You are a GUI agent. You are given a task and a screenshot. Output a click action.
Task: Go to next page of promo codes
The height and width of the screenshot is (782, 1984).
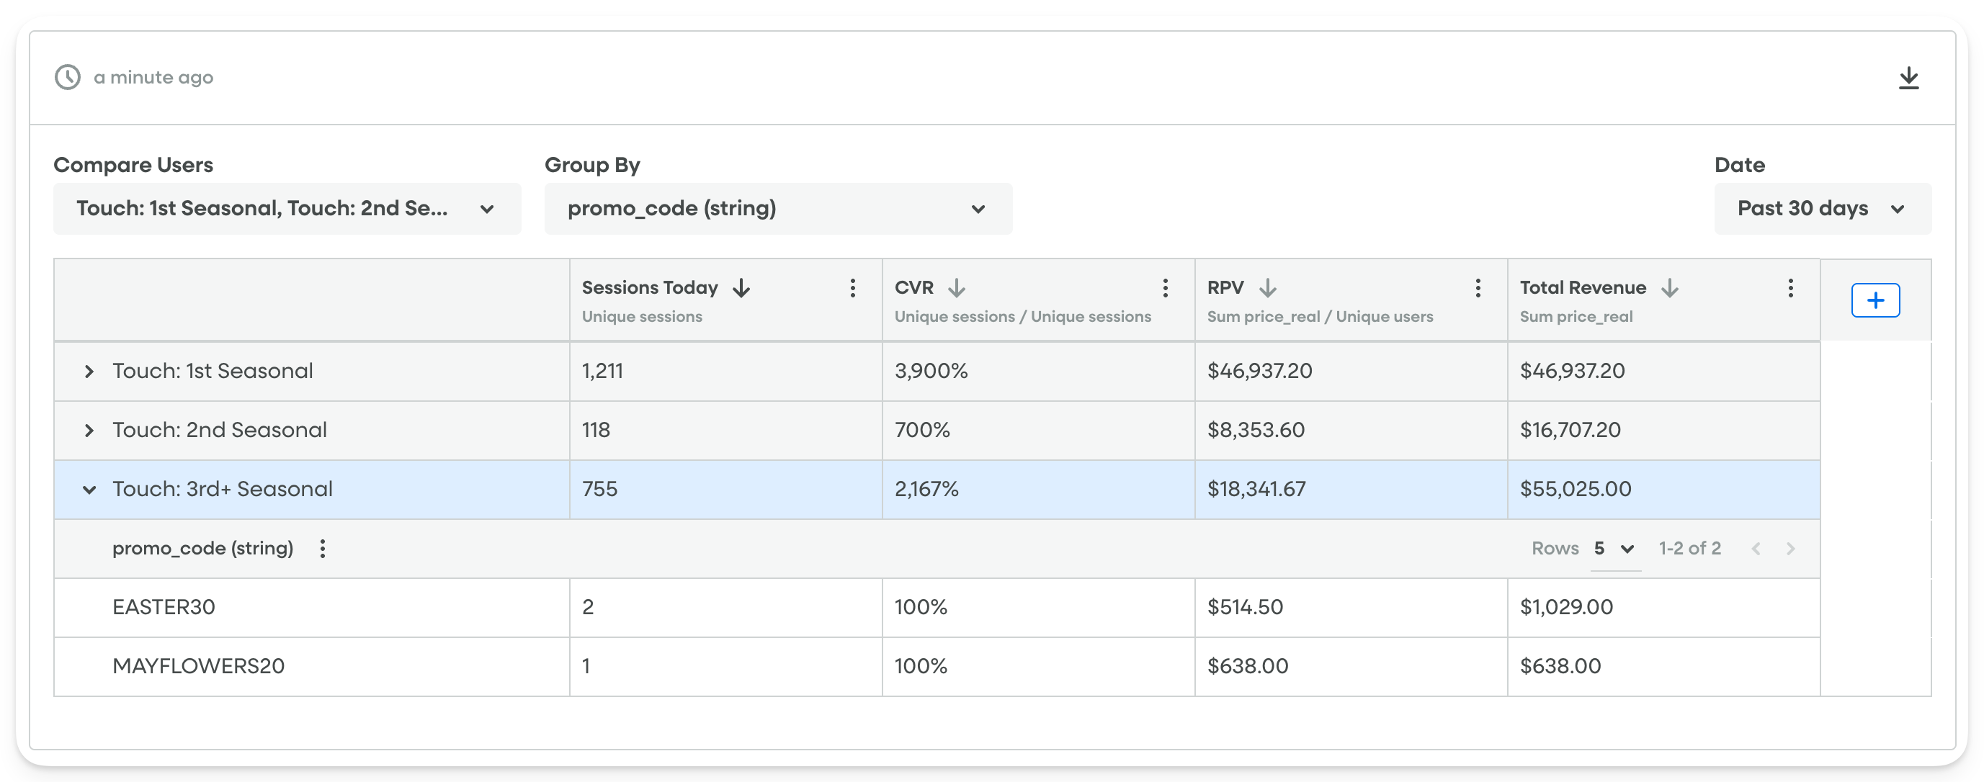1791,549
